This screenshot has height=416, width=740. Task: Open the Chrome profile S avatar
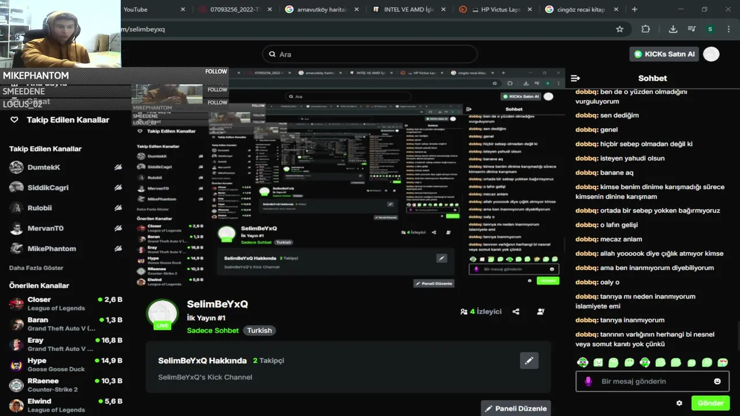pos(710,29)
